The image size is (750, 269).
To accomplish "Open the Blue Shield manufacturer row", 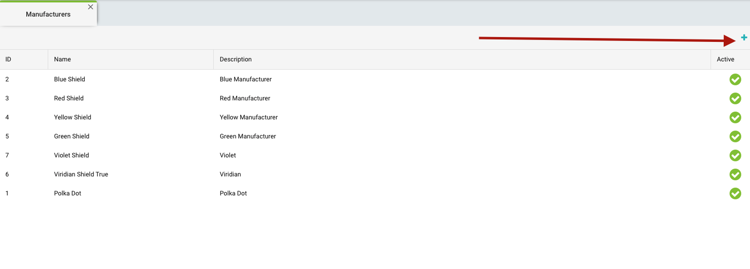I will tap(70, 79).
